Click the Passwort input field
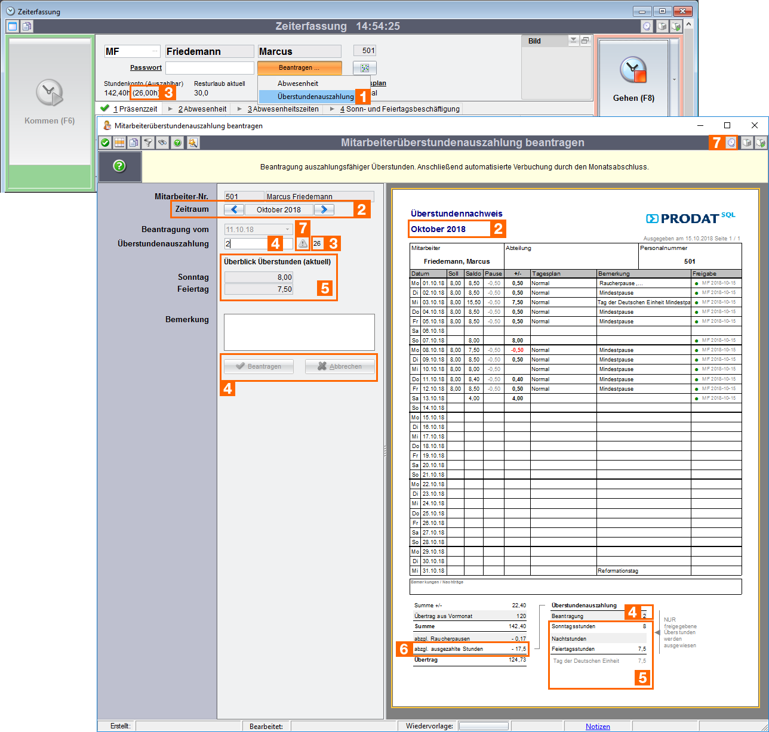769x732 pixels. (x=210, y=68)
